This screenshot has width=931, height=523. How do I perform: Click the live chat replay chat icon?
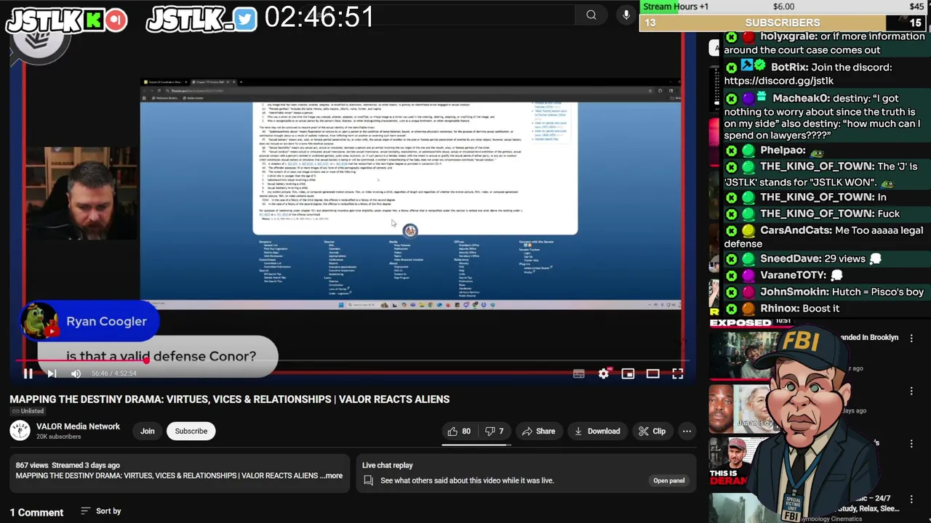coord(368,480)
